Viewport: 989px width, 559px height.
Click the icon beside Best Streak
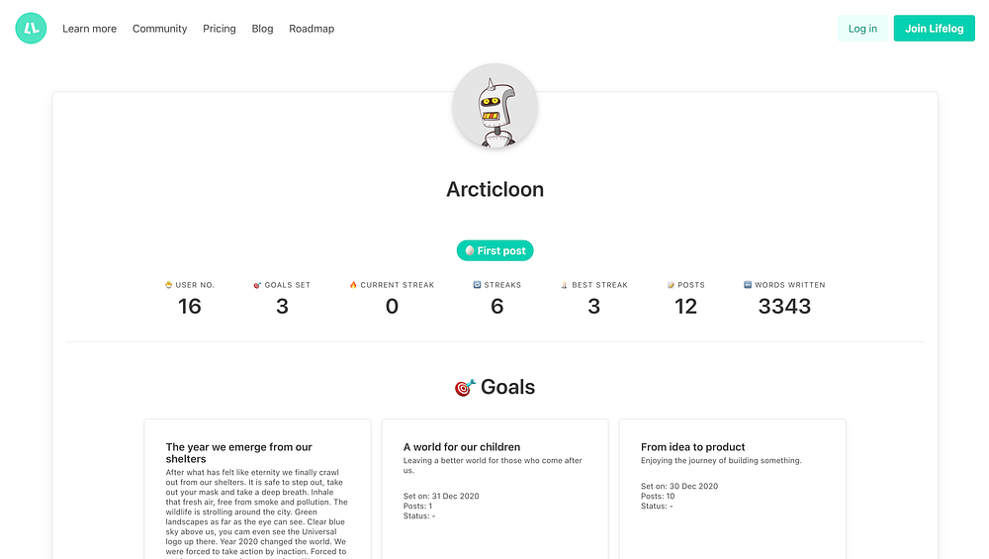click(x=565, y=285)
